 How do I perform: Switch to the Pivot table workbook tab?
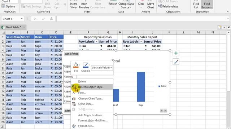point(13,27)
